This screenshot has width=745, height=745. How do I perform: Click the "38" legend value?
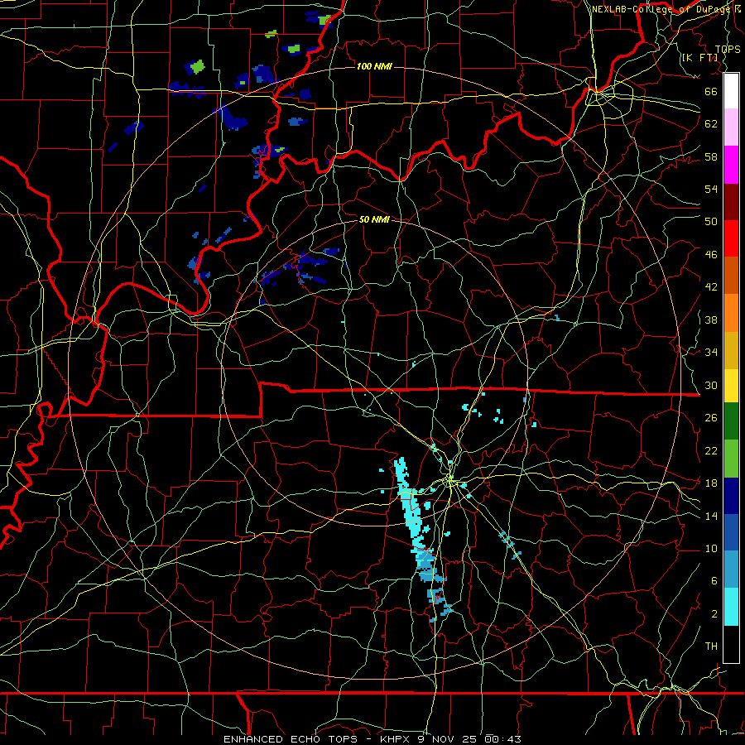click(x=711, y=320)
